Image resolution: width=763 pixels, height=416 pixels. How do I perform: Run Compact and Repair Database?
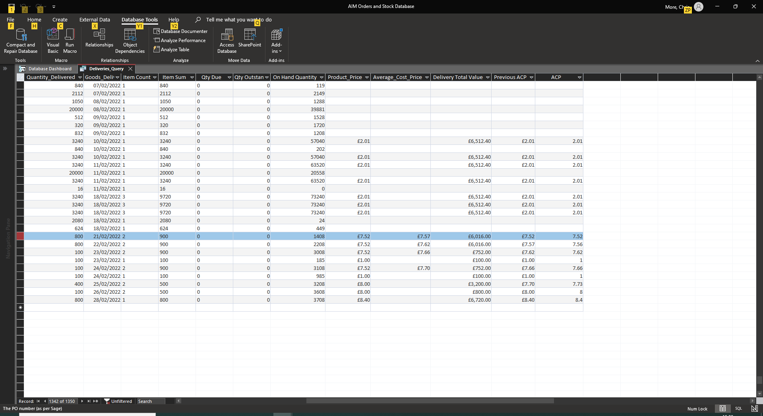coord(21,41)
